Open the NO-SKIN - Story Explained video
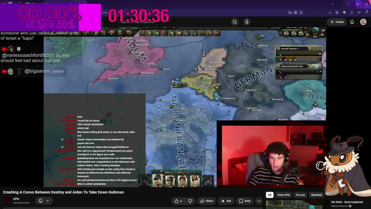 (347, 202)
